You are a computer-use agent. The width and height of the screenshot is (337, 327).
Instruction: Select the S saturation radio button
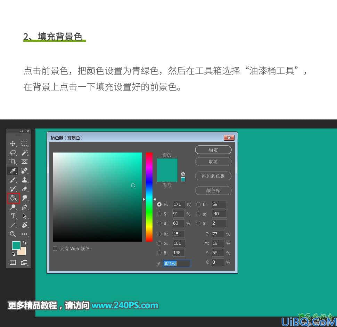point(159,214)
